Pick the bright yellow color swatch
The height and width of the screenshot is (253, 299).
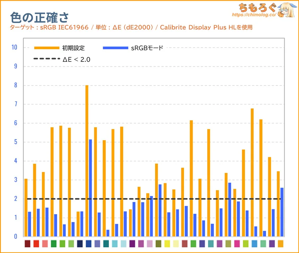(167, 244)
